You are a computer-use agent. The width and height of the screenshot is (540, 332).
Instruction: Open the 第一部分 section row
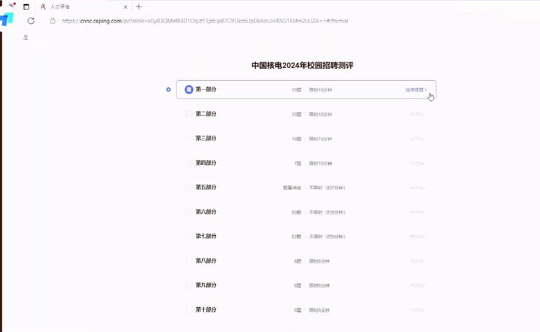(306, 89)
